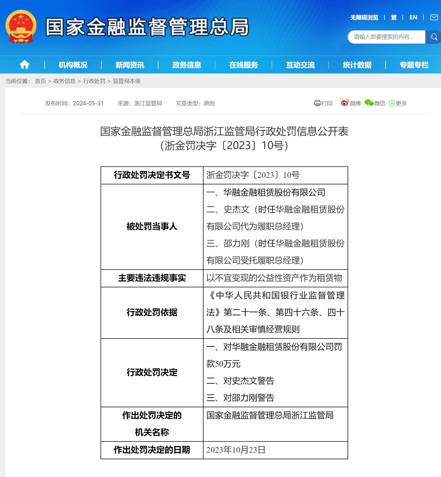Open the 政务信息 menu

[x=187, y=65]
